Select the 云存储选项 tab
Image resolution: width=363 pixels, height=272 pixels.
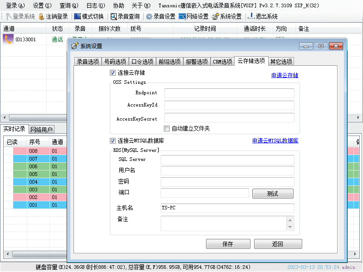[x=251, y=61]
